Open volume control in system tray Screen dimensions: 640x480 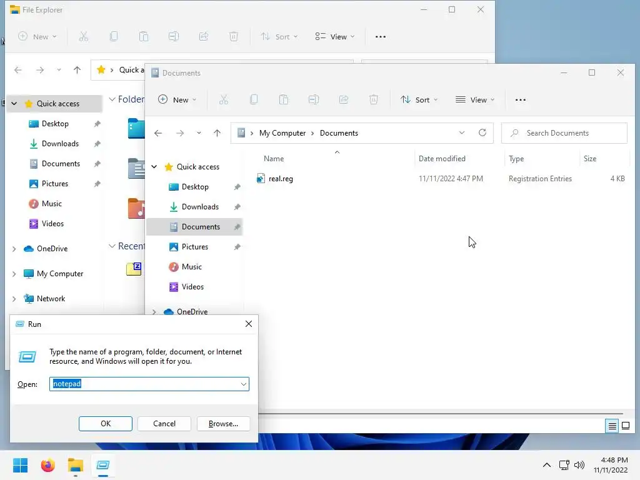[x=579, y=465]
